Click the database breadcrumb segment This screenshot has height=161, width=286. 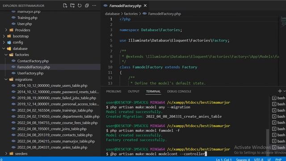(x=112, y=14)
